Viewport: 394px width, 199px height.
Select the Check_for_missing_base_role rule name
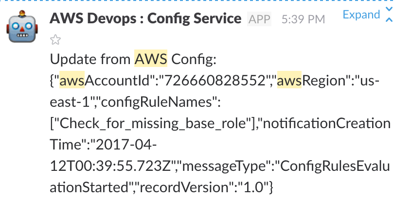pos(153,124)
